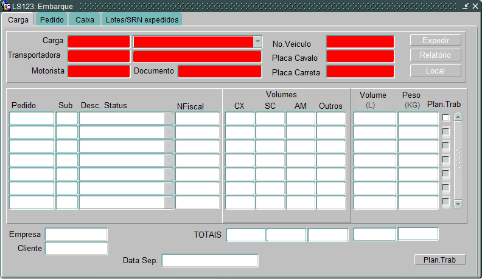Click the Placa Carreta field

coord(360,72)
